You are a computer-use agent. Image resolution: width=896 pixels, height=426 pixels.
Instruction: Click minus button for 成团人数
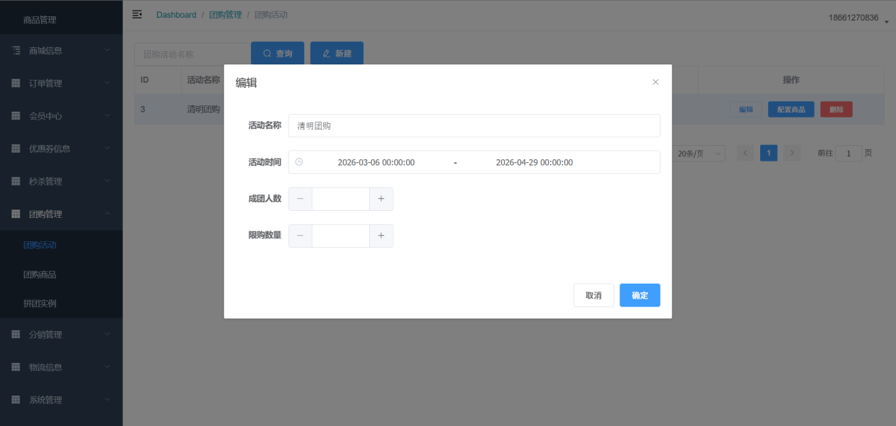pos(301,199)
